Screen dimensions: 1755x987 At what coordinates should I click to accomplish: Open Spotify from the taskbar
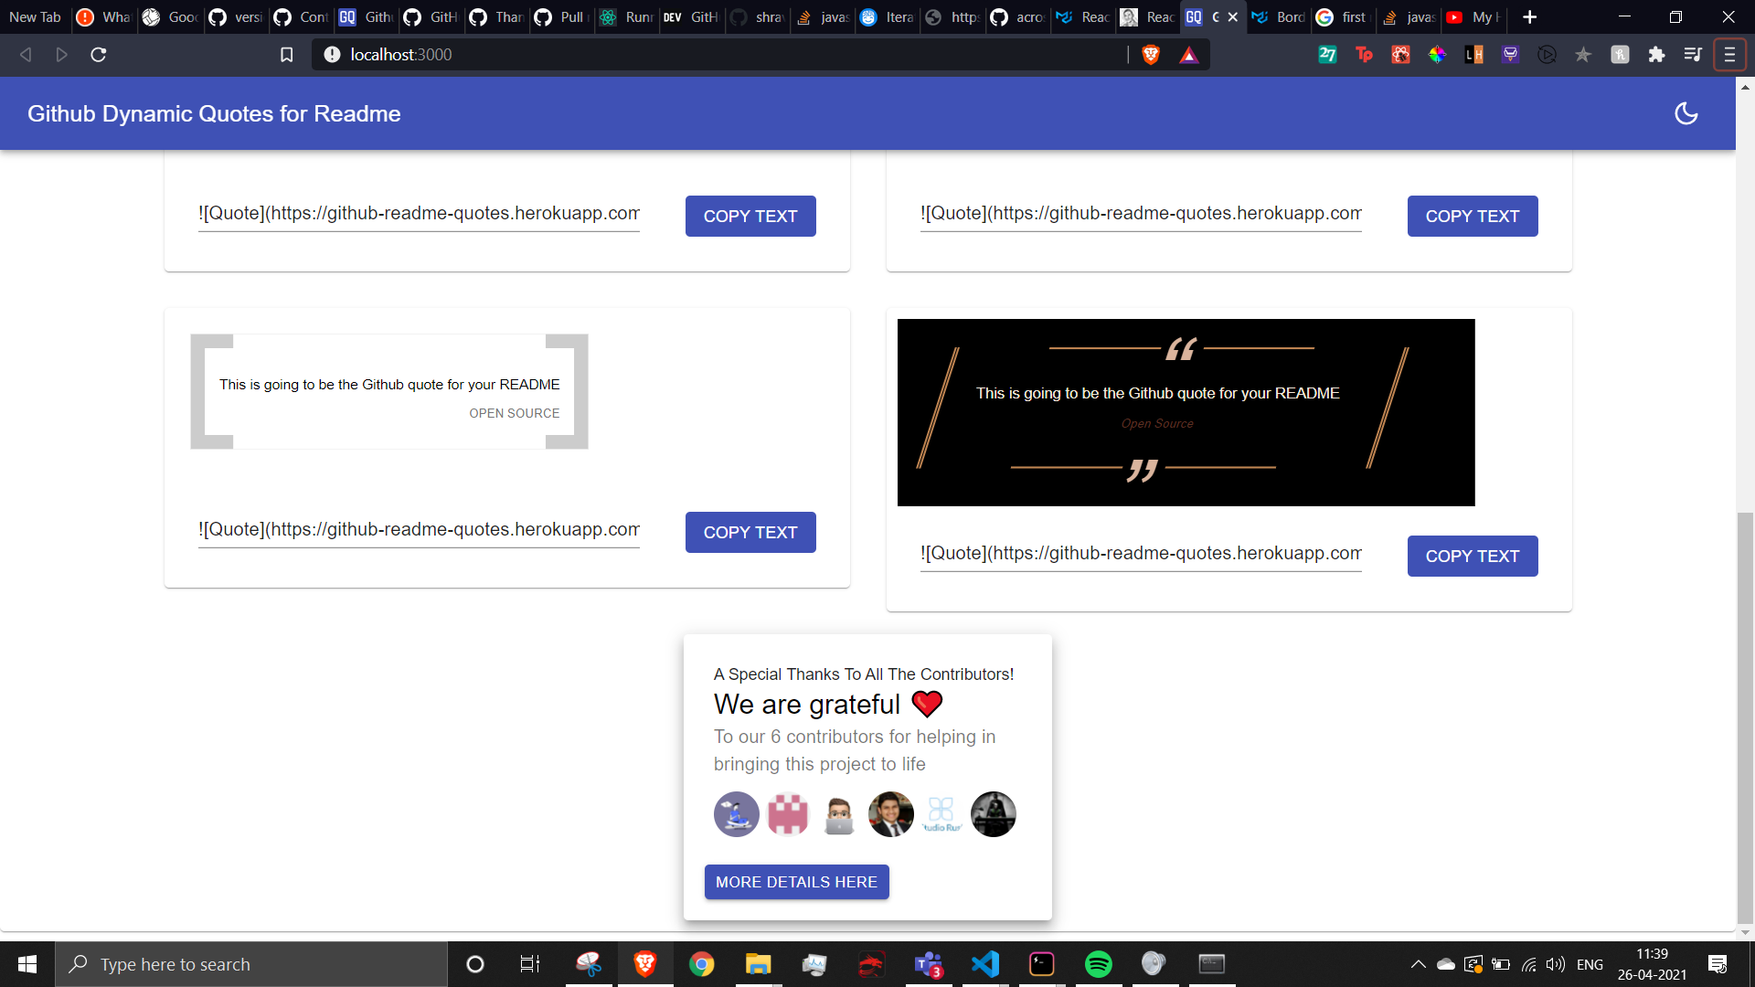coord(1098,964)
